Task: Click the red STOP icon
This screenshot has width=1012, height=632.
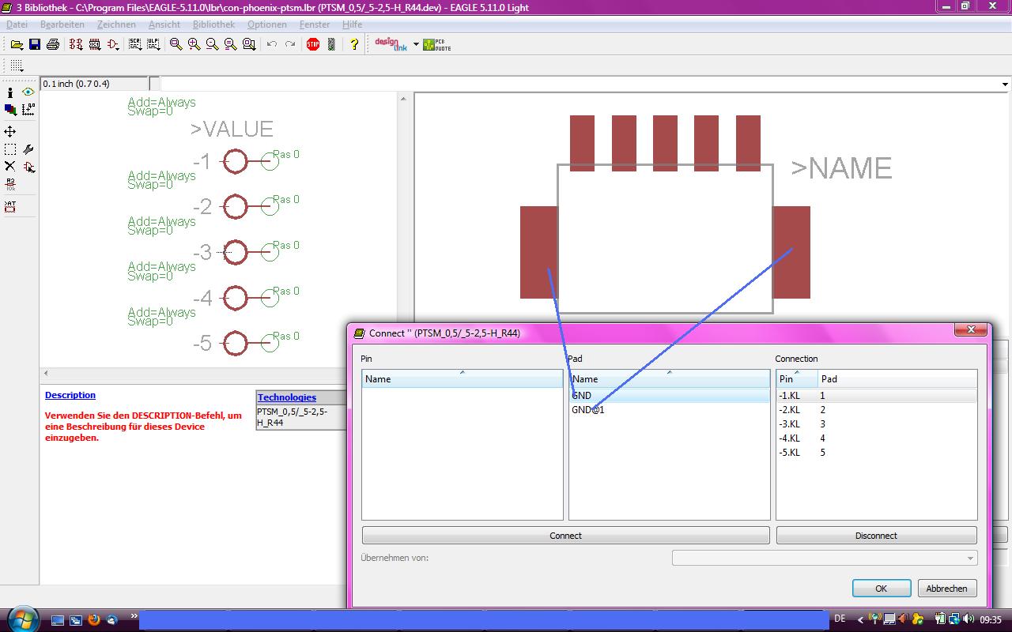Action: click(x=313, y=44)
